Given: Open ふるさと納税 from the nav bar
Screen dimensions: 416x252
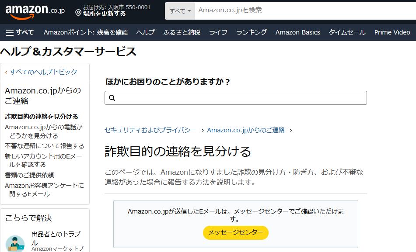Looking at the screenshot, I should (x=182, y=32).
